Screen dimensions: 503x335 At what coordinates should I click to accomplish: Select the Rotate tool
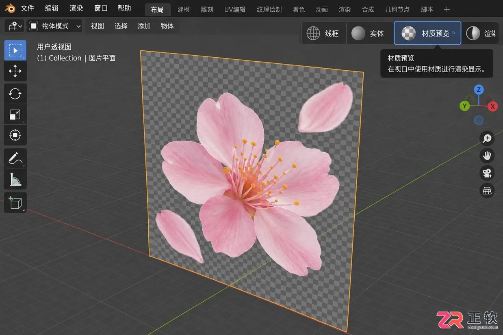tap(15, 94)
